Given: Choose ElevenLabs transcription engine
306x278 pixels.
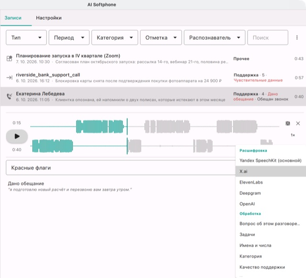Looking at the screenshot, I should tap(271, 182).
